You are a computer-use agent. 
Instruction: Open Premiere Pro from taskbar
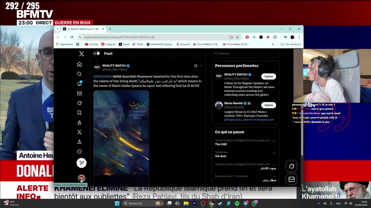point(194,203)
